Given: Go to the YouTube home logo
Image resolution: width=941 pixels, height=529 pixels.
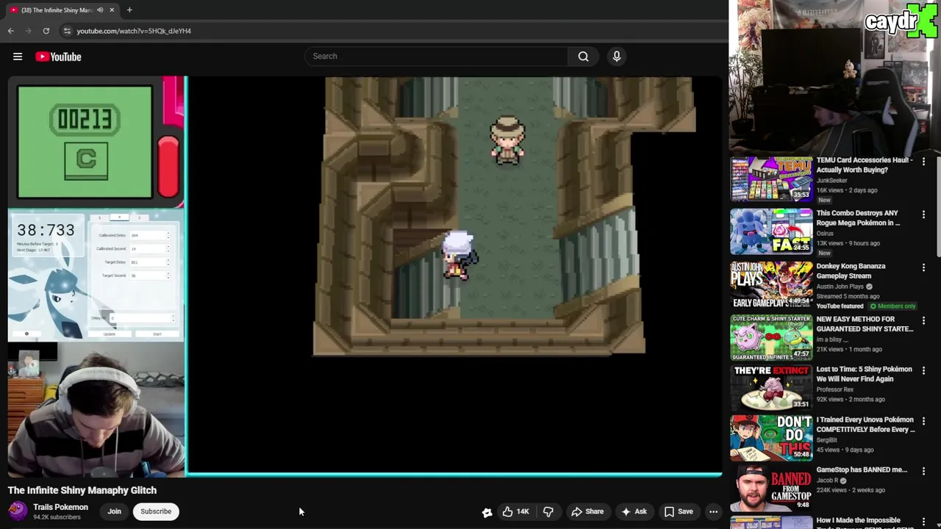Looking at the screenshot, I should [x=58, y=57].
